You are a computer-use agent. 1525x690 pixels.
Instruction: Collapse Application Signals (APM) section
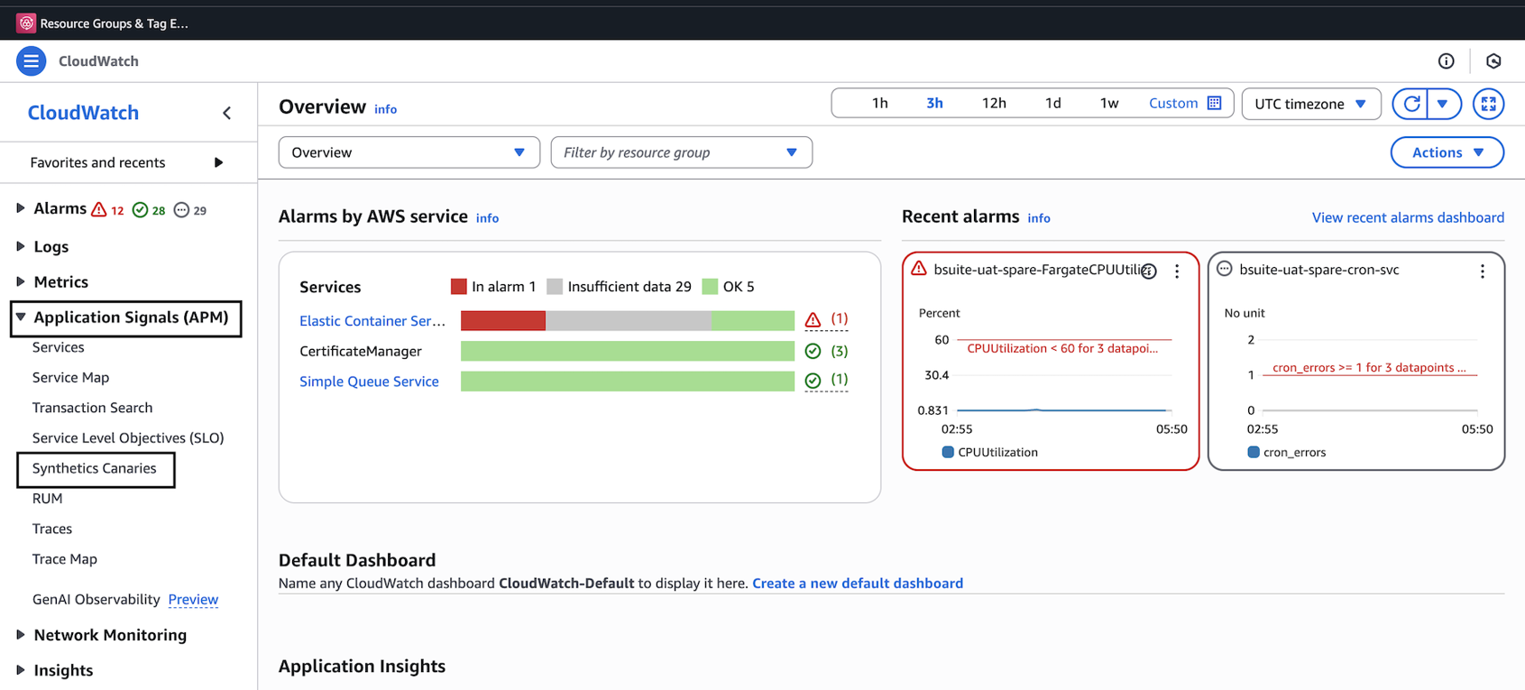[20, 317]
